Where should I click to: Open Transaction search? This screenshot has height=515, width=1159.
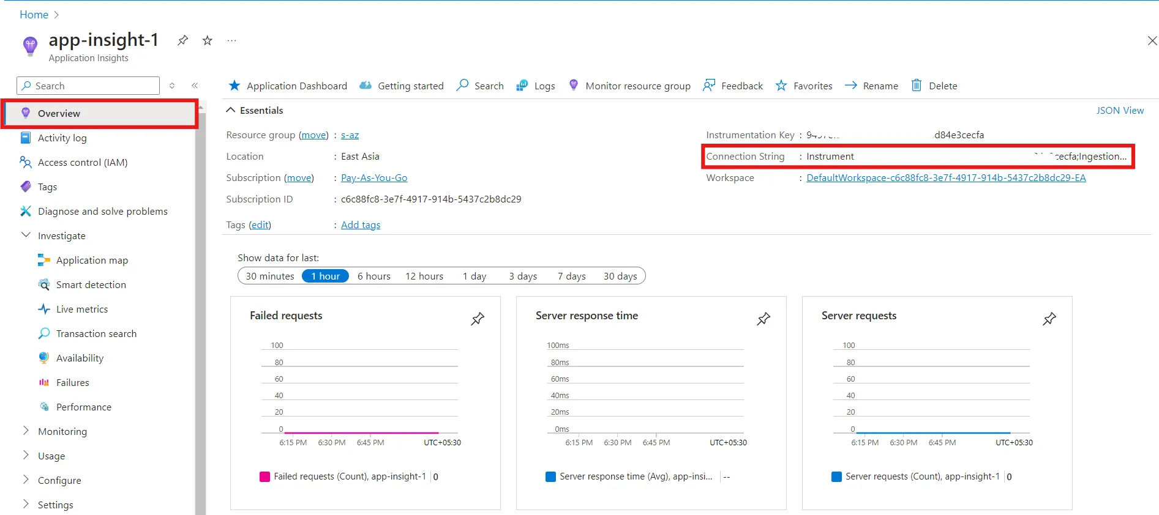click(x=96, y=334)
